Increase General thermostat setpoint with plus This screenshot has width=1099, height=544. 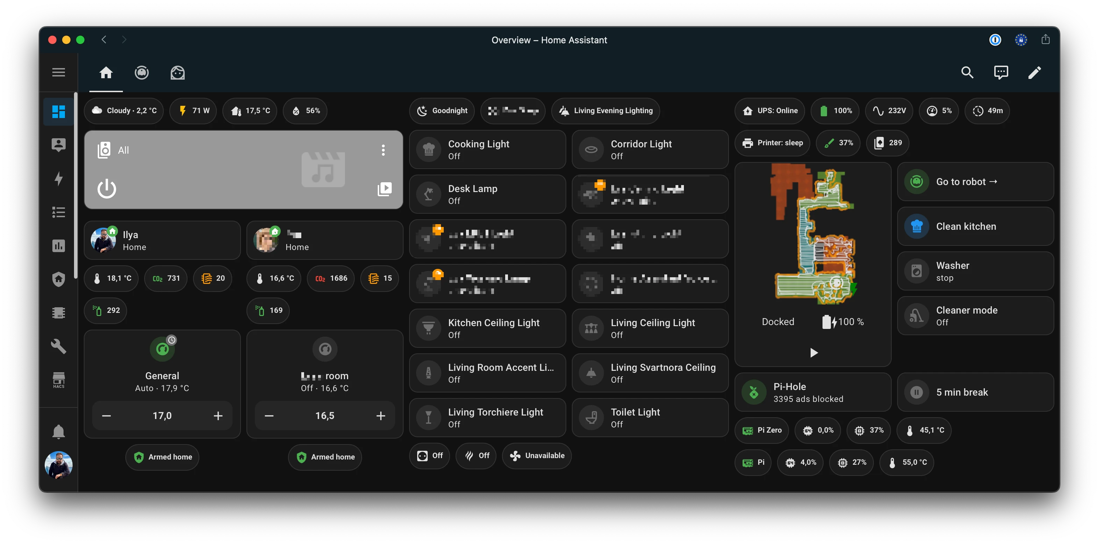pyautogui.click(x=217, y=415)
